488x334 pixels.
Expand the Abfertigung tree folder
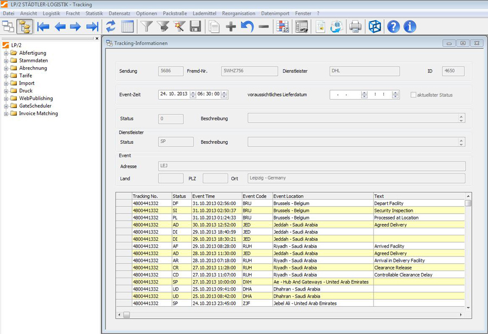point(6,53)
